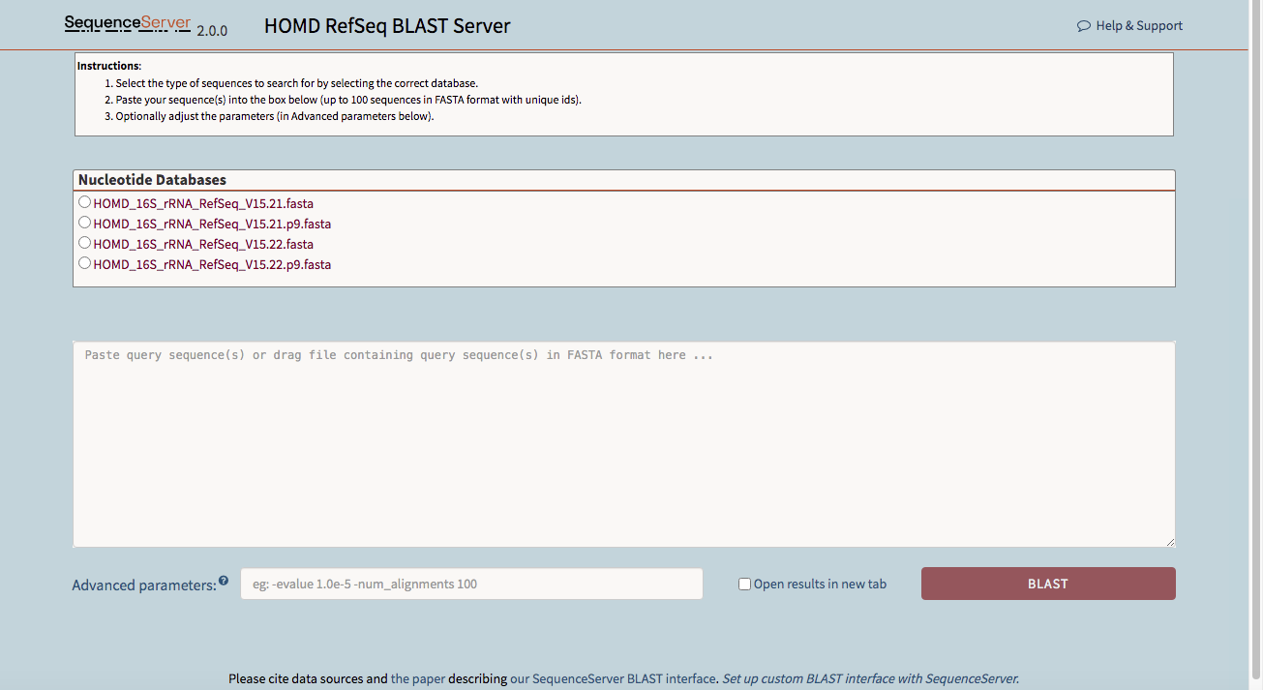Click the query text area resize handle
This screenshot has height=690, width=1263.
click(1169, 542)
